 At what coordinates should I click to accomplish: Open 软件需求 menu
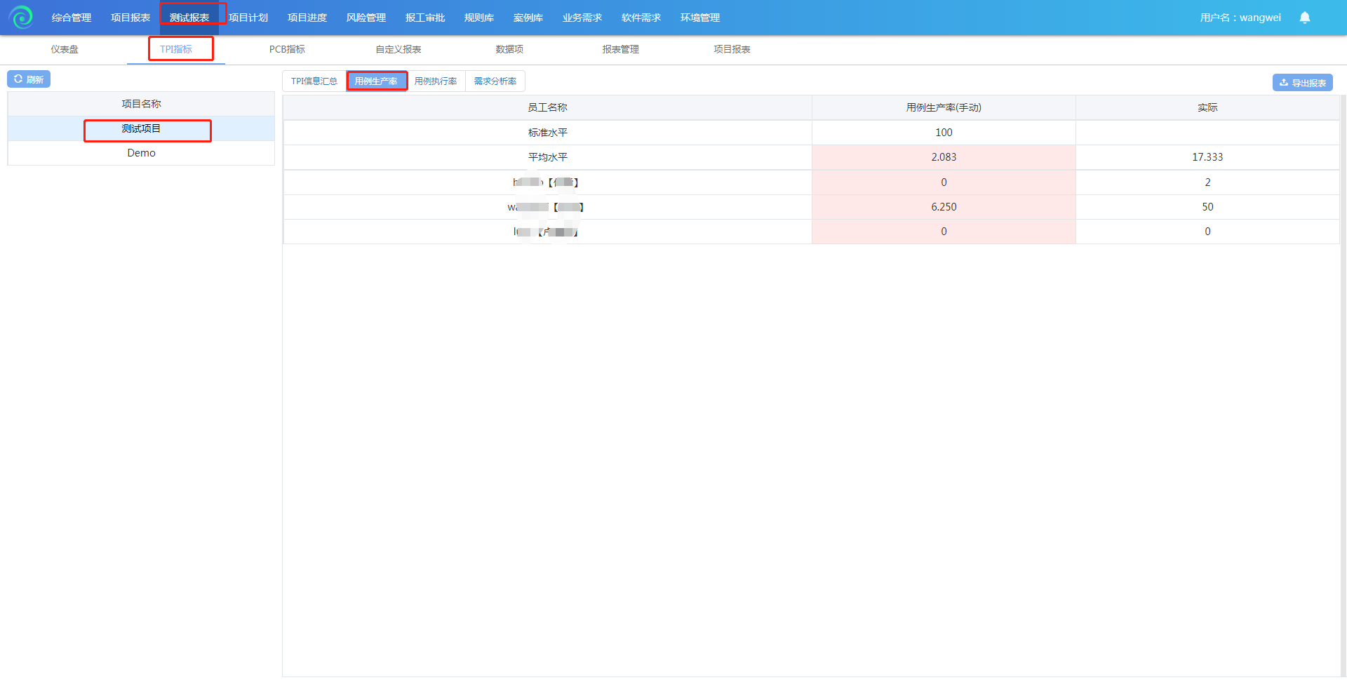pos(641,18)
